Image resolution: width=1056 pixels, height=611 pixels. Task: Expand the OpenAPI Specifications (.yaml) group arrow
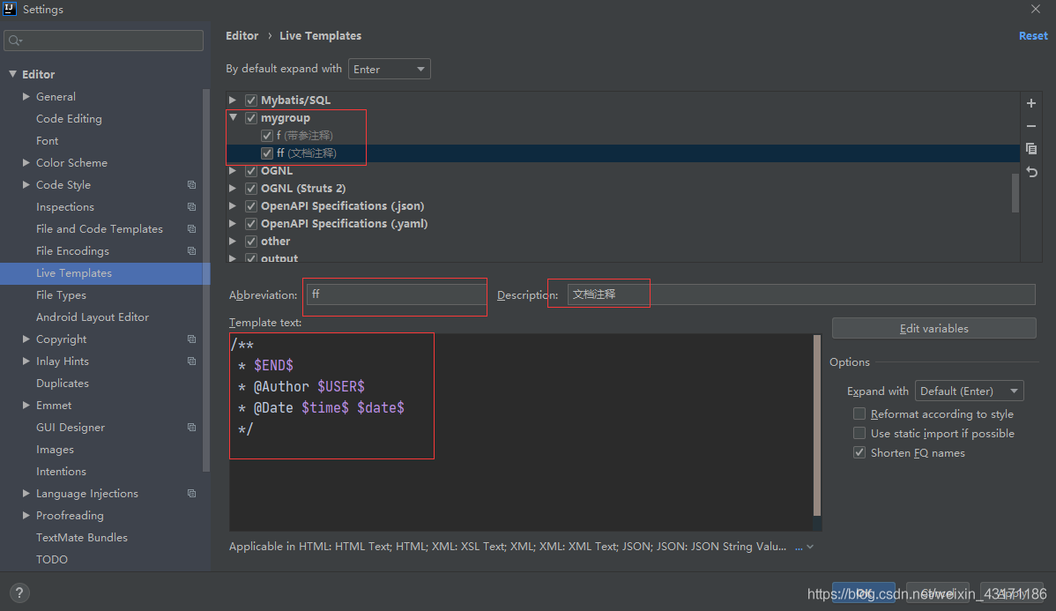pos(233,223)
